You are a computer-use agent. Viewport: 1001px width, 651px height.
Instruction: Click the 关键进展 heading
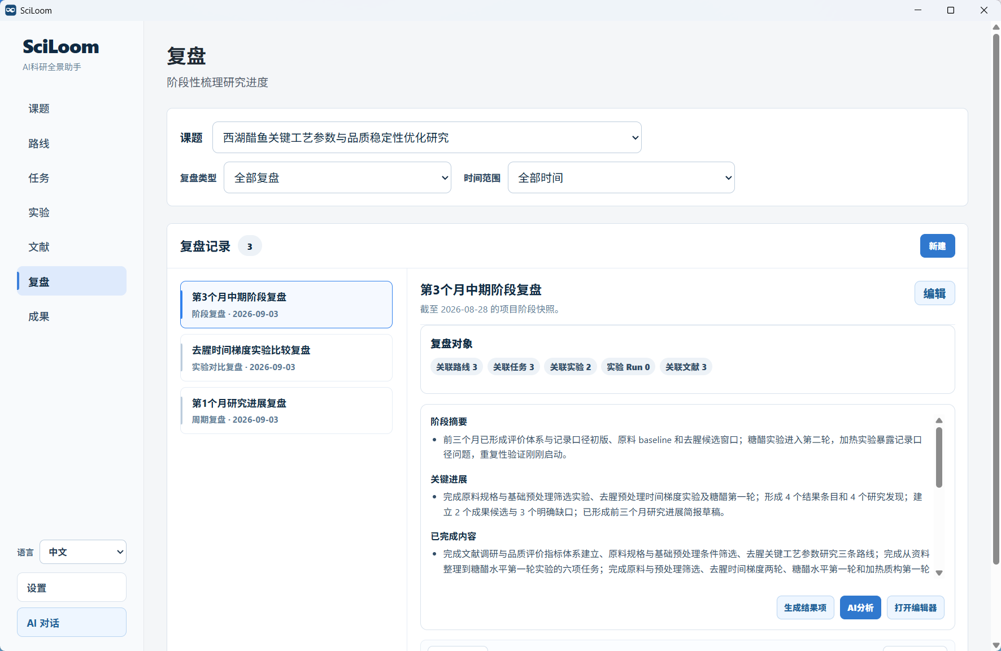pos(449,479)
